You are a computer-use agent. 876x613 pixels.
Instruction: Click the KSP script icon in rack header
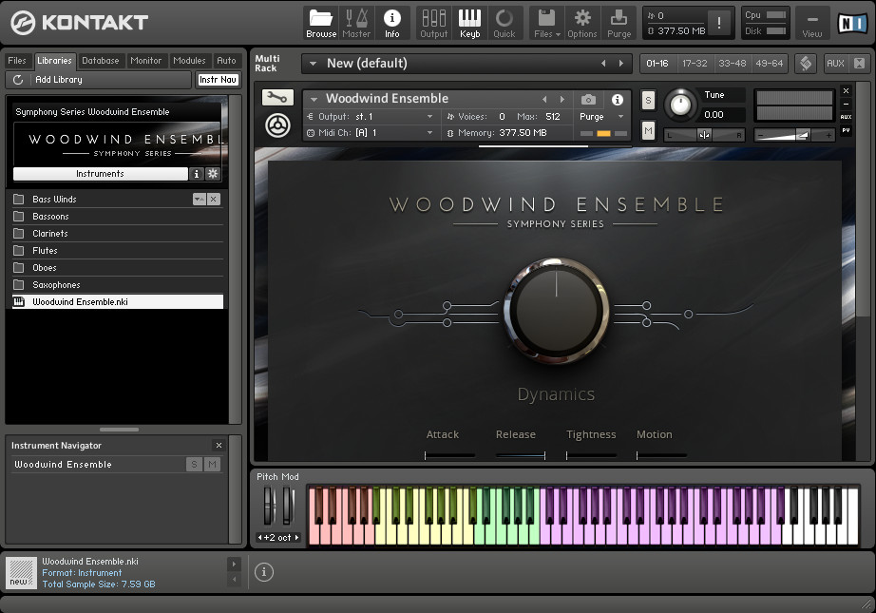click(x=806, y=63)
